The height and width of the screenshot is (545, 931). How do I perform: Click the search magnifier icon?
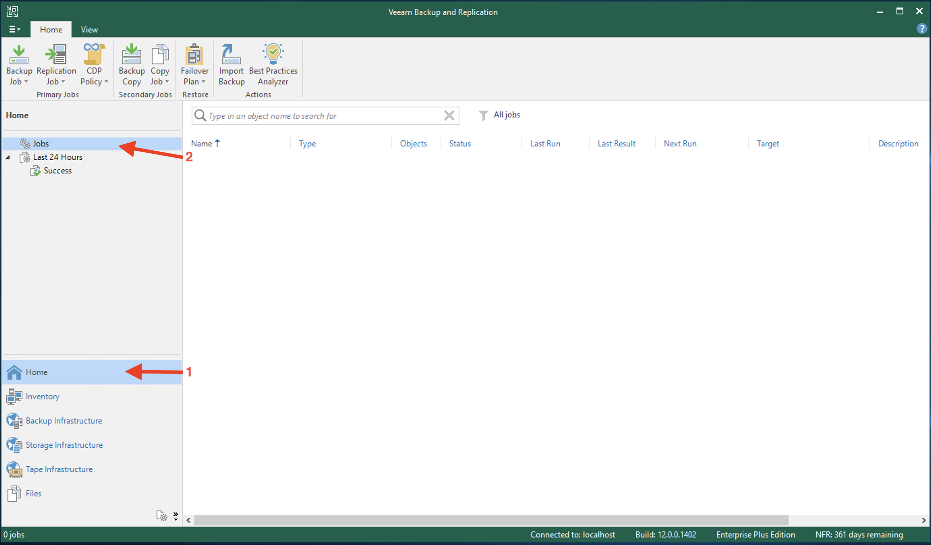coord(200,115)
